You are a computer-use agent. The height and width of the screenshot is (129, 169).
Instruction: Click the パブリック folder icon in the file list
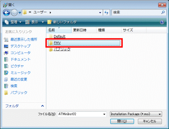pos(51,49)
